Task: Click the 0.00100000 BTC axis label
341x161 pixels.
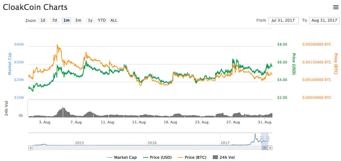Action: click(317, 80)
